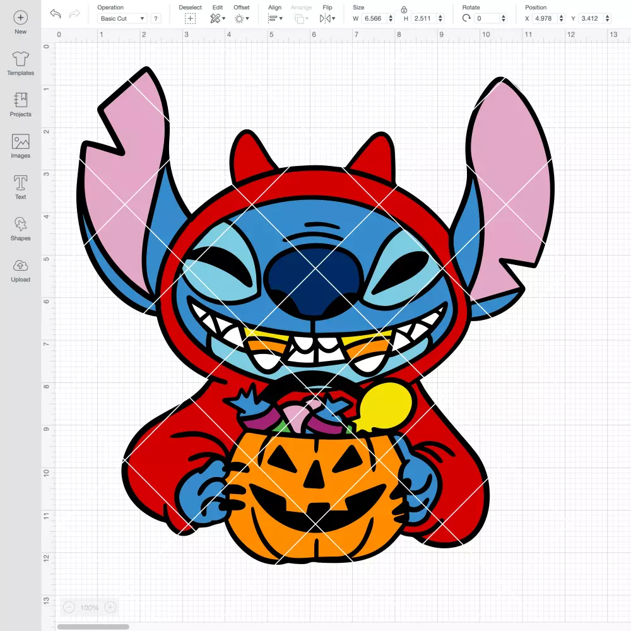Screen dimensions: 631x631
Task: Click the width value field
Action: tap(374, 18)
